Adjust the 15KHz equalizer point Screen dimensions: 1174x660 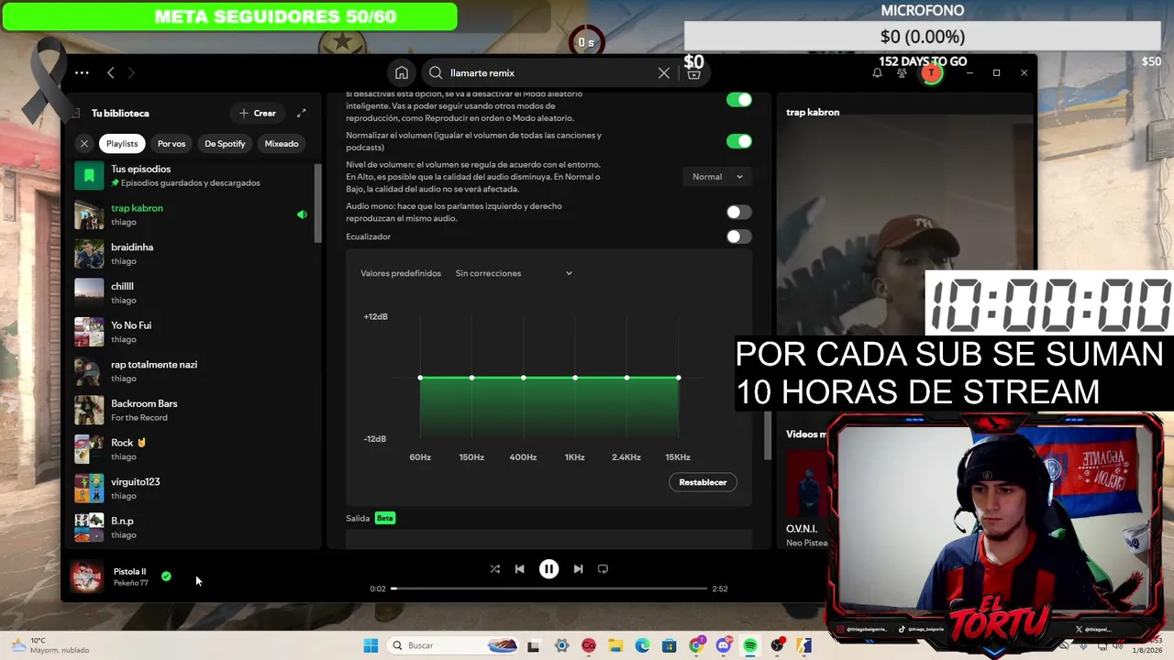pos(679,378)
